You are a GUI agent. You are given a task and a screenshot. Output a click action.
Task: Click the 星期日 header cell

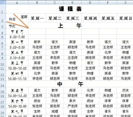pos(125,18)
